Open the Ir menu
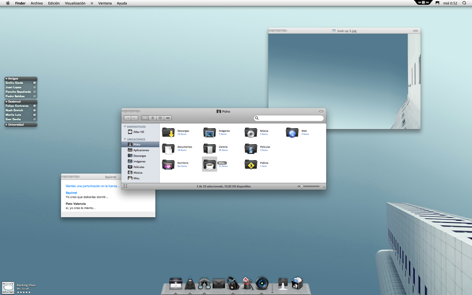 point(92,3)
